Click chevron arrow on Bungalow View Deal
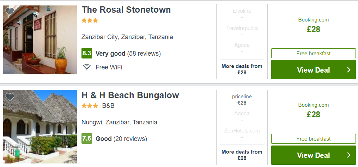 point(348,155)
